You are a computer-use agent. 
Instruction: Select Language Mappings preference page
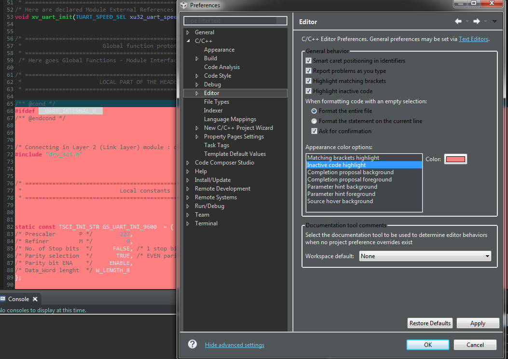point(230,119)
